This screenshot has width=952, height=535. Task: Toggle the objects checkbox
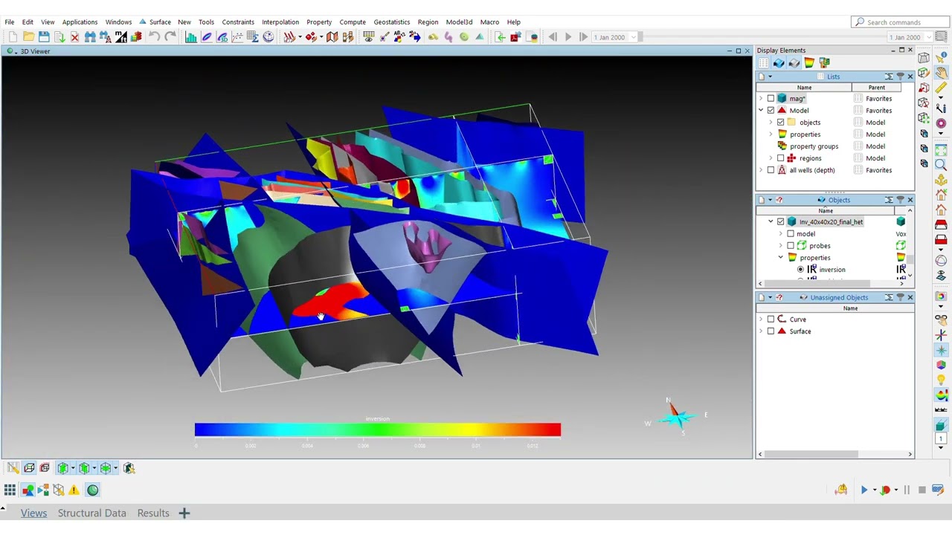(x=780, y=123)
